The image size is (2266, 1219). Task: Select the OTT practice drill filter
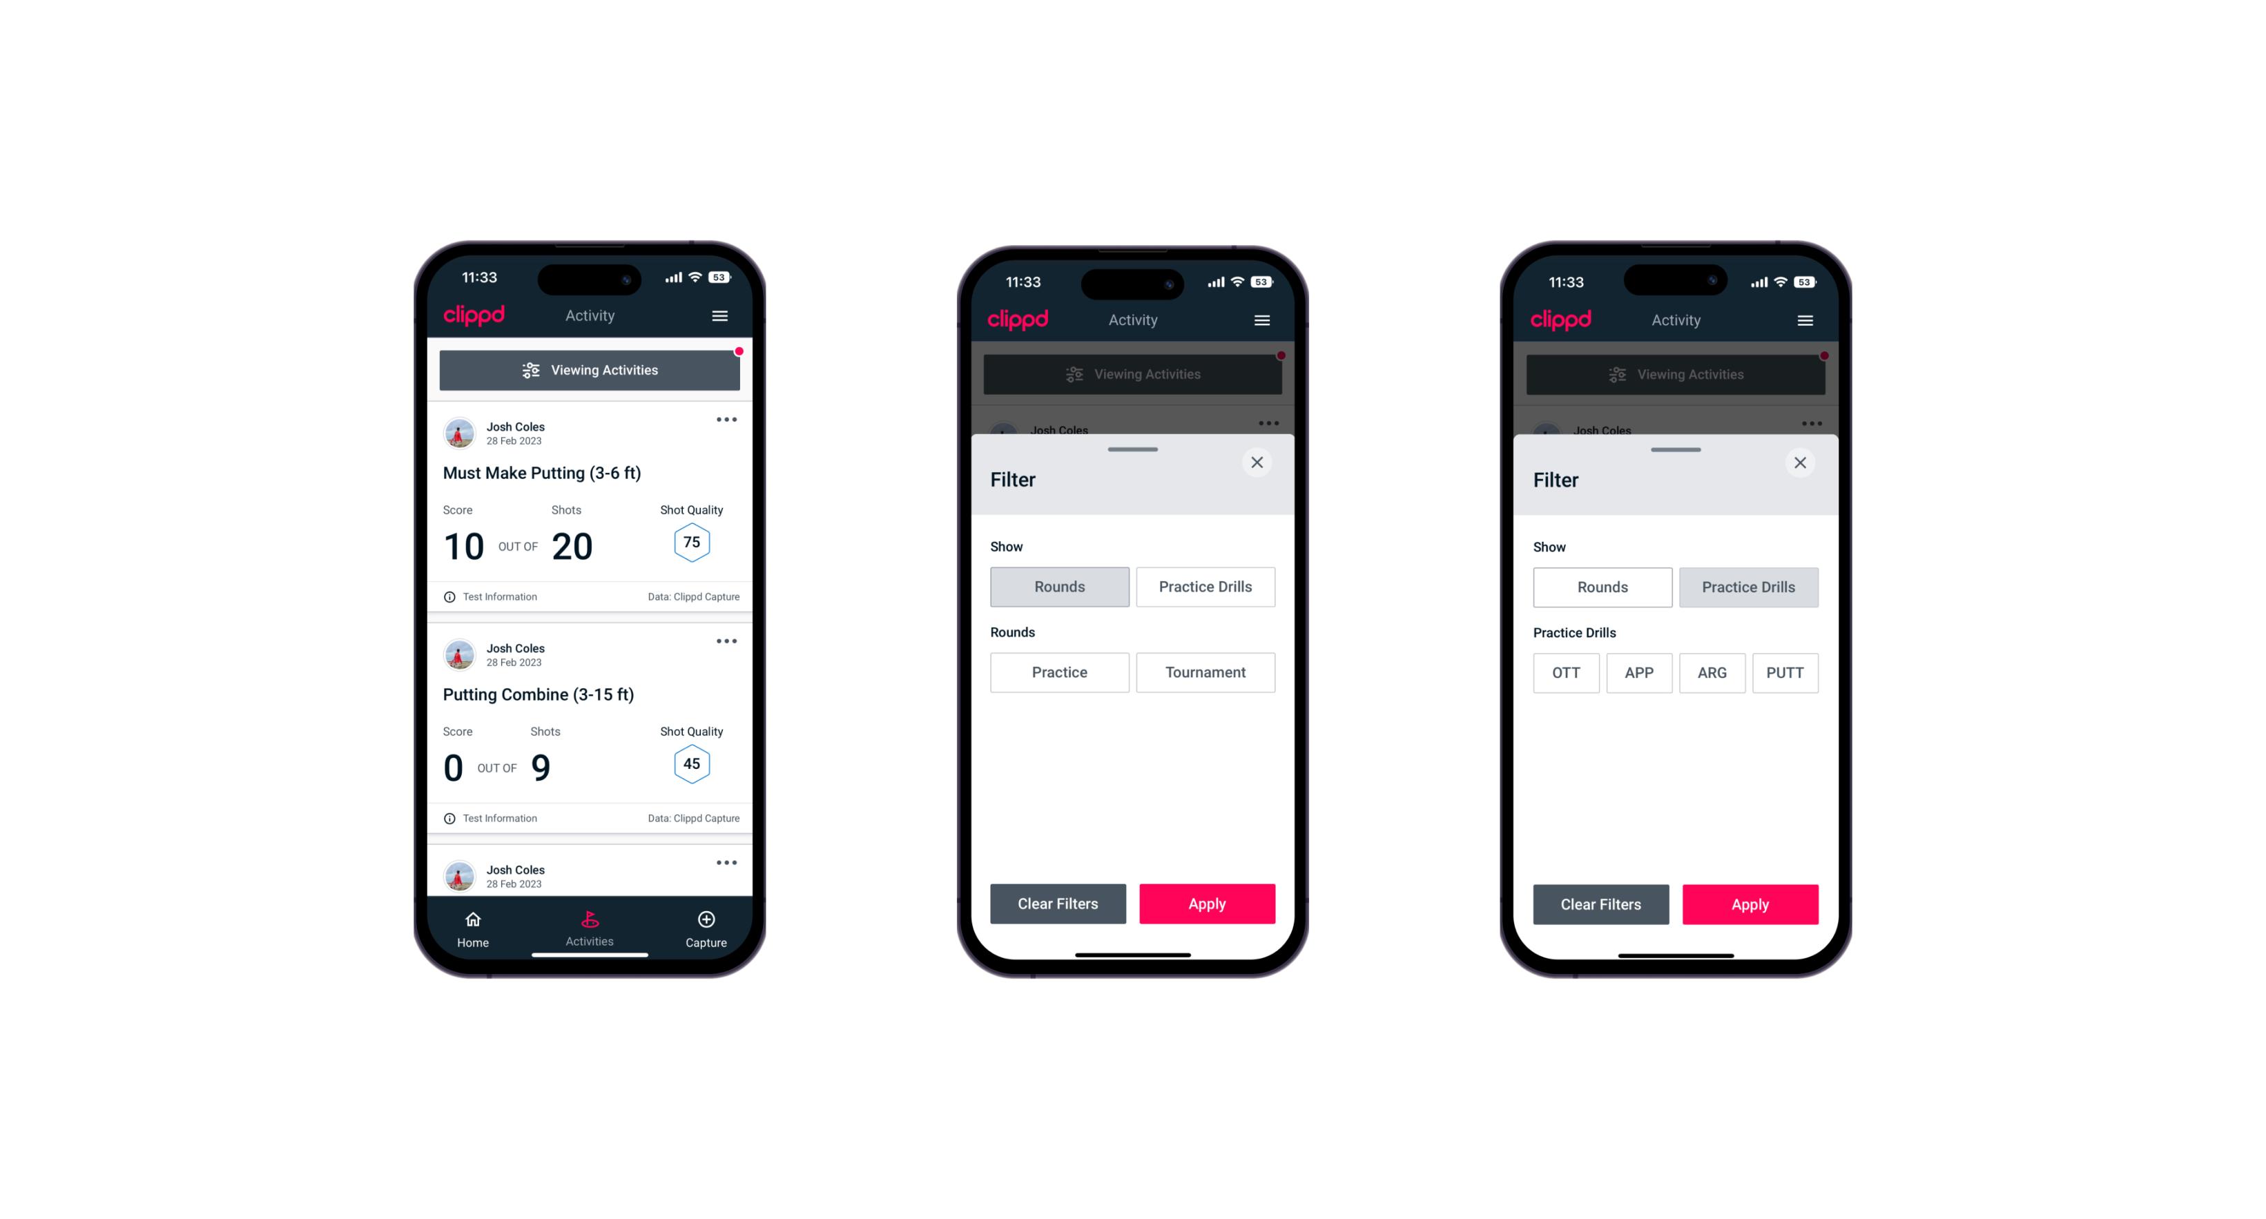point(1568,672)
